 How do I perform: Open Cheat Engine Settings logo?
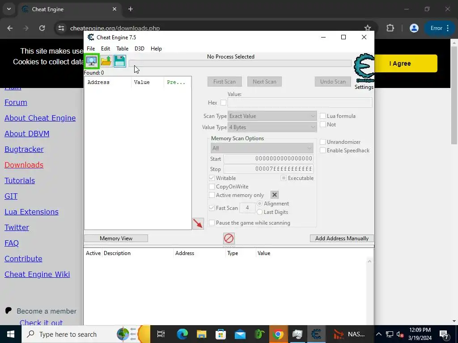coord(364,68)
